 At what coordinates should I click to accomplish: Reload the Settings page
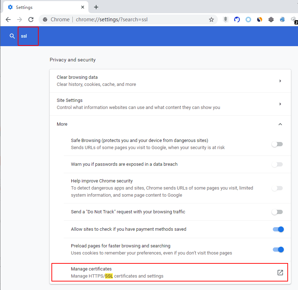point(31,20)
